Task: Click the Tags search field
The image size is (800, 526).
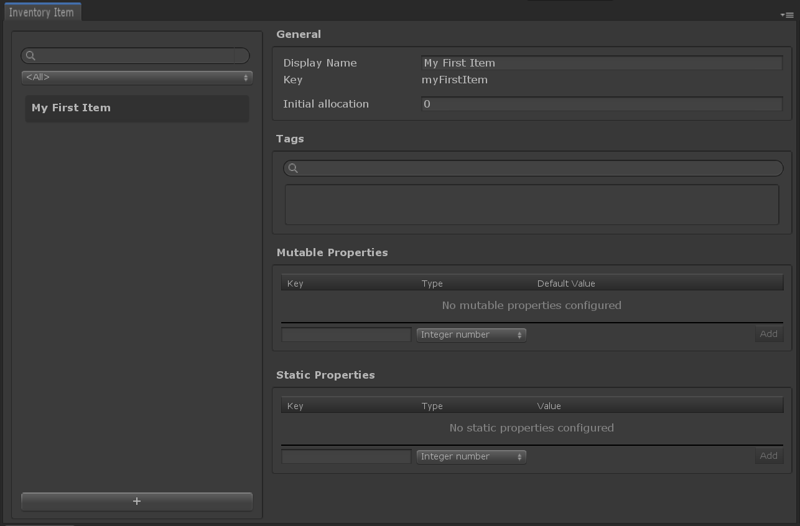Action: tap(533, 168)
